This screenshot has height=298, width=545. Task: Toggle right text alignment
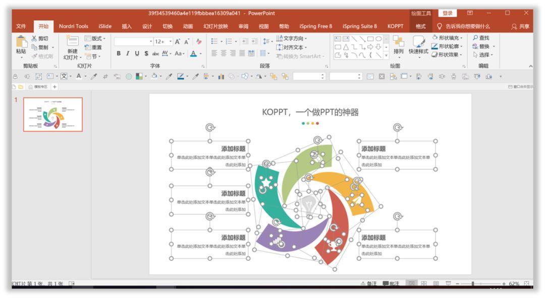tap(233, 53)
